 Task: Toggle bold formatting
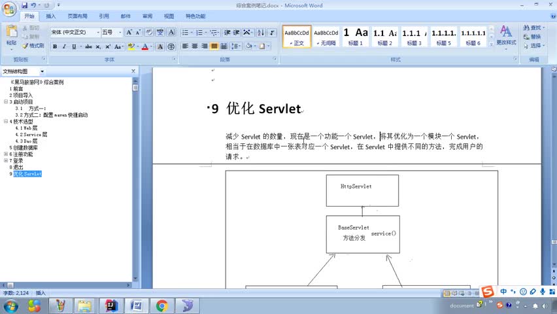pyautogui.click(x=55, y=46)
